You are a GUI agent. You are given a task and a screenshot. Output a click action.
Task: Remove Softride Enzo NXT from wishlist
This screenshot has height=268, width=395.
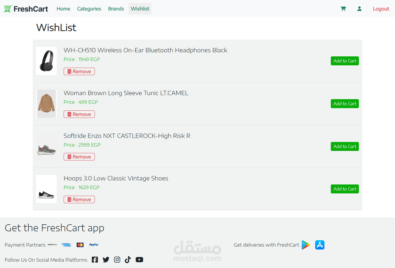point(79,157)
